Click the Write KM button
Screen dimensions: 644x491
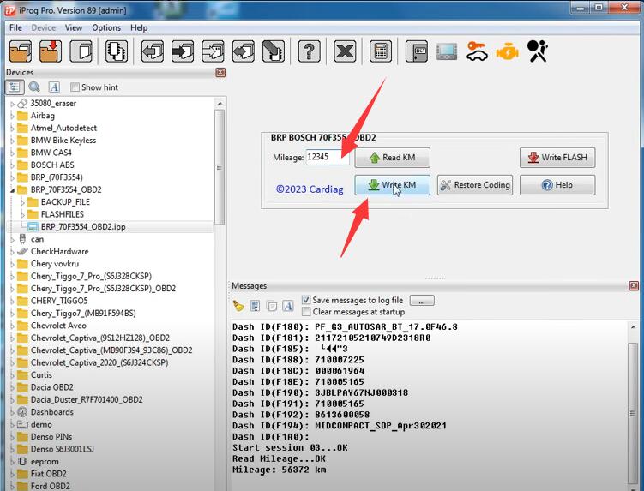click(x=392, y=185)
